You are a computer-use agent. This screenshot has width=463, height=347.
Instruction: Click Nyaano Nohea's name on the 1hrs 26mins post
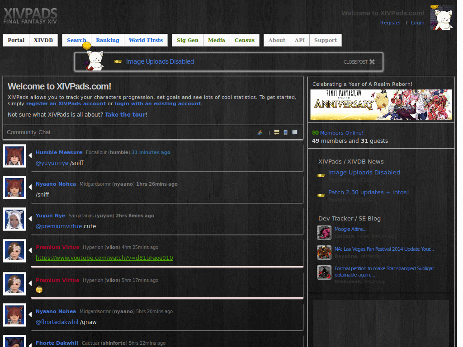pyautogui.click(x=56, y=184)
